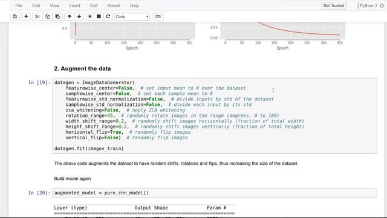Click the In [20] cell prompt
Image resolution: width=387 pixels, height=218 pixels.
coord(39,193)
